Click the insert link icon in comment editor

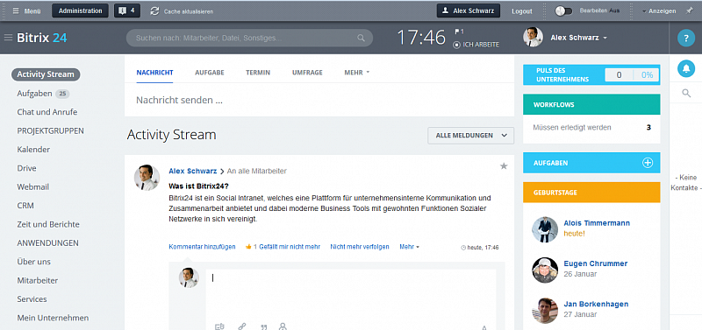[242, 326]
